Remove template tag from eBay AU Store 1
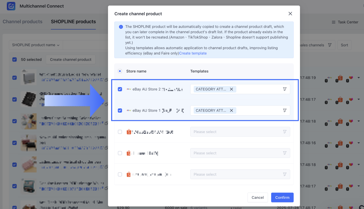This screenshot has width=364, height=209. pyautogui.click(x=231, y=111)
